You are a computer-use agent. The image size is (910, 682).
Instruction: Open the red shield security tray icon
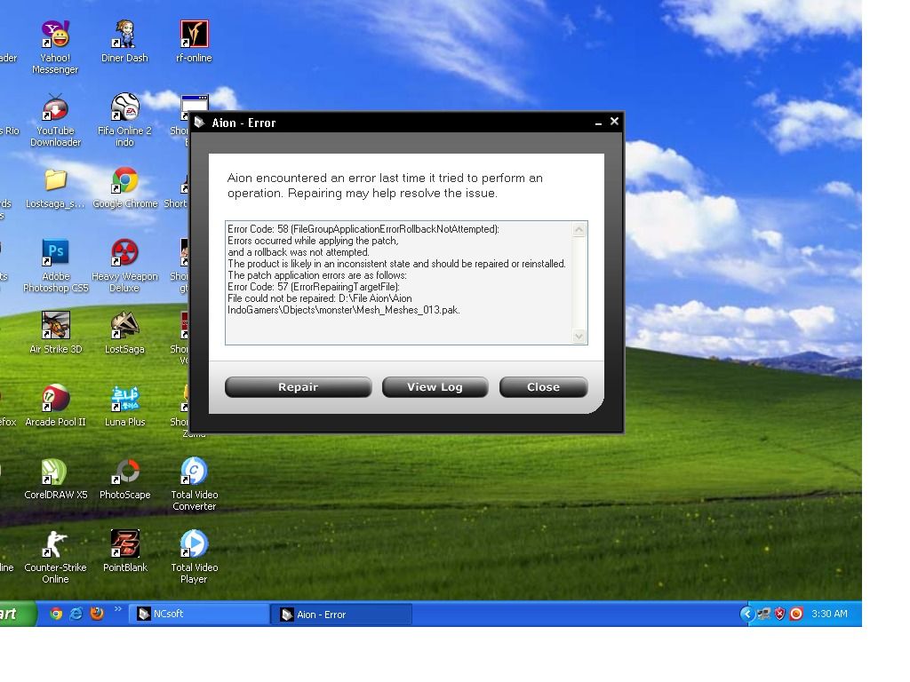point(779,614)
